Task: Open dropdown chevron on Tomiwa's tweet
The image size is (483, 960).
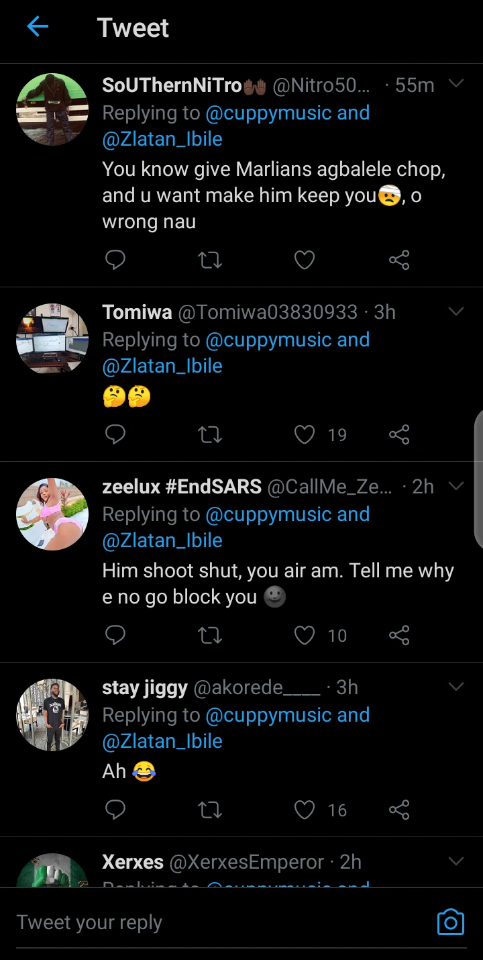Action: pos(456,311)
